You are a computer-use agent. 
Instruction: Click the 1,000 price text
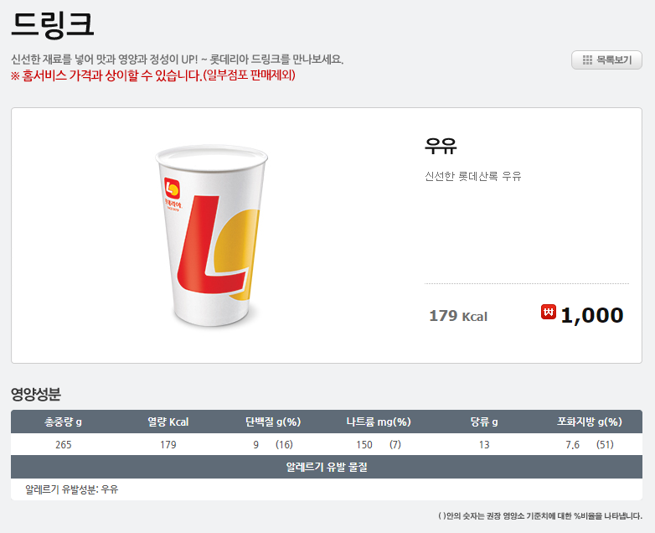pyautogui.click(x=592, y=315)
